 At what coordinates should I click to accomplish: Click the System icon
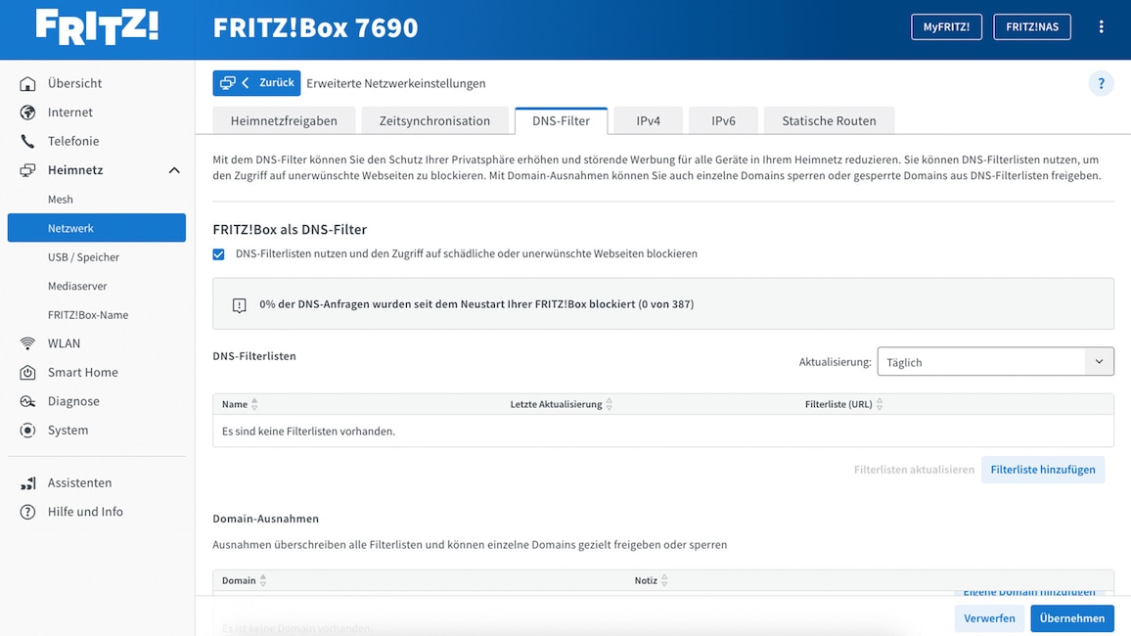pos(27,430)
